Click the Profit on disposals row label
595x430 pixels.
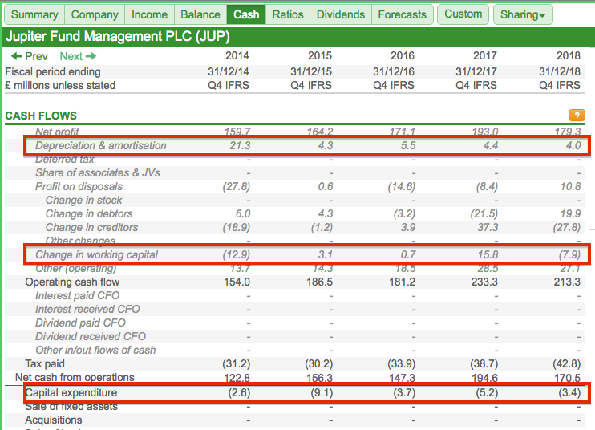(79, 187)
